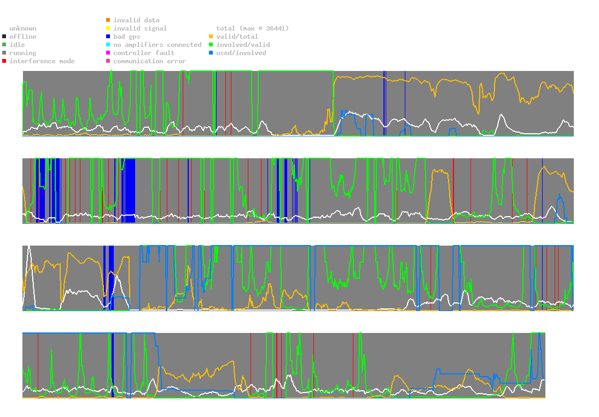This screenshot has width=599, height=417.
Task: Click the 'idle' legend label
Action: pos(17,45)
